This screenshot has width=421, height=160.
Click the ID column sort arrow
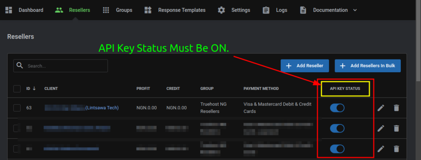pyautogui.click(x=34, y=89)
